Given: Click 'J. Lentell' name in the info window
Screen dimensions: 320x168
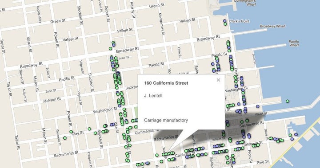Looking at the screenshot, I should [153, 96].
